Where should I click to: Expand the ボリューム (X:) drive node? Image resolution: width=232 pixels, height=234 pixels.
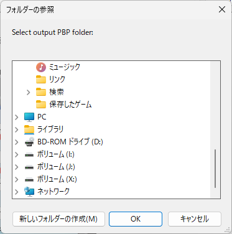coord(17,179)
